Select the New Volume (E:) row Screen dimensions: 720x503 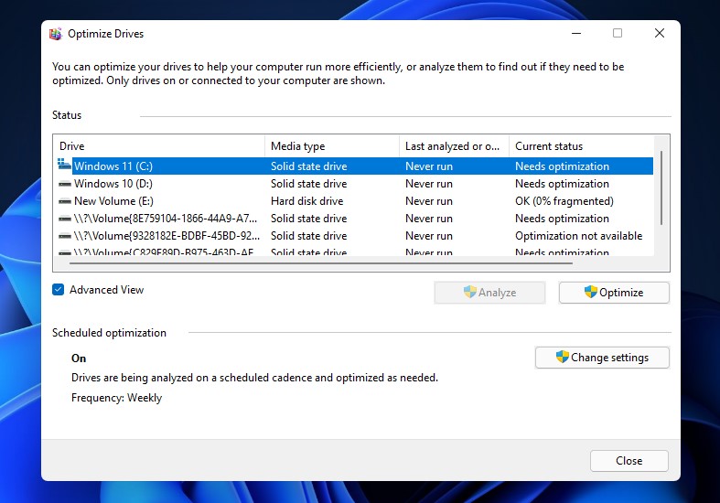[354, 201]
